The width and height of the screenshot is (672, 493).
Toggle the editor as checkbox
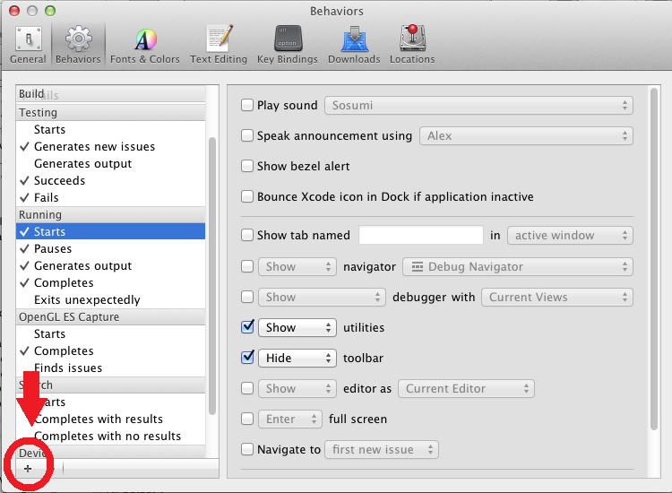pyautogui.click(x=247, y=388)
